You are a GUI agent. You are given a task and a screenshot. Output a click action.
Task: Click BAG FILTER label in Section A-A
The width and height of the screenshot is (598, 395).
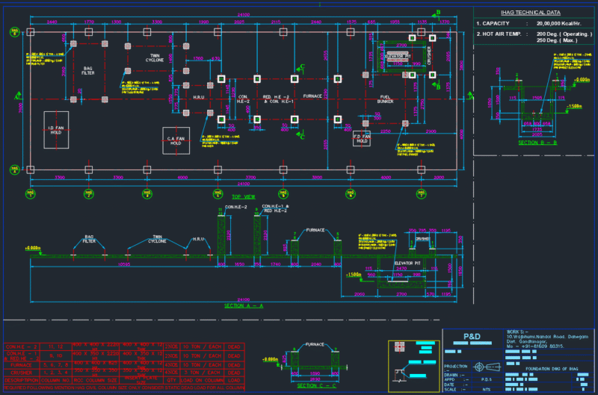pyautogui.click(x=89, y=239)
